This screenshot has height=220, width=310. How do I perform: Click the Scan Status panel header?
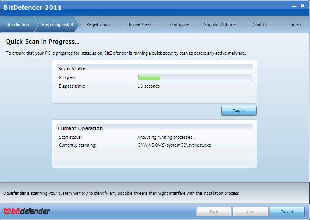tap(72, 68)
